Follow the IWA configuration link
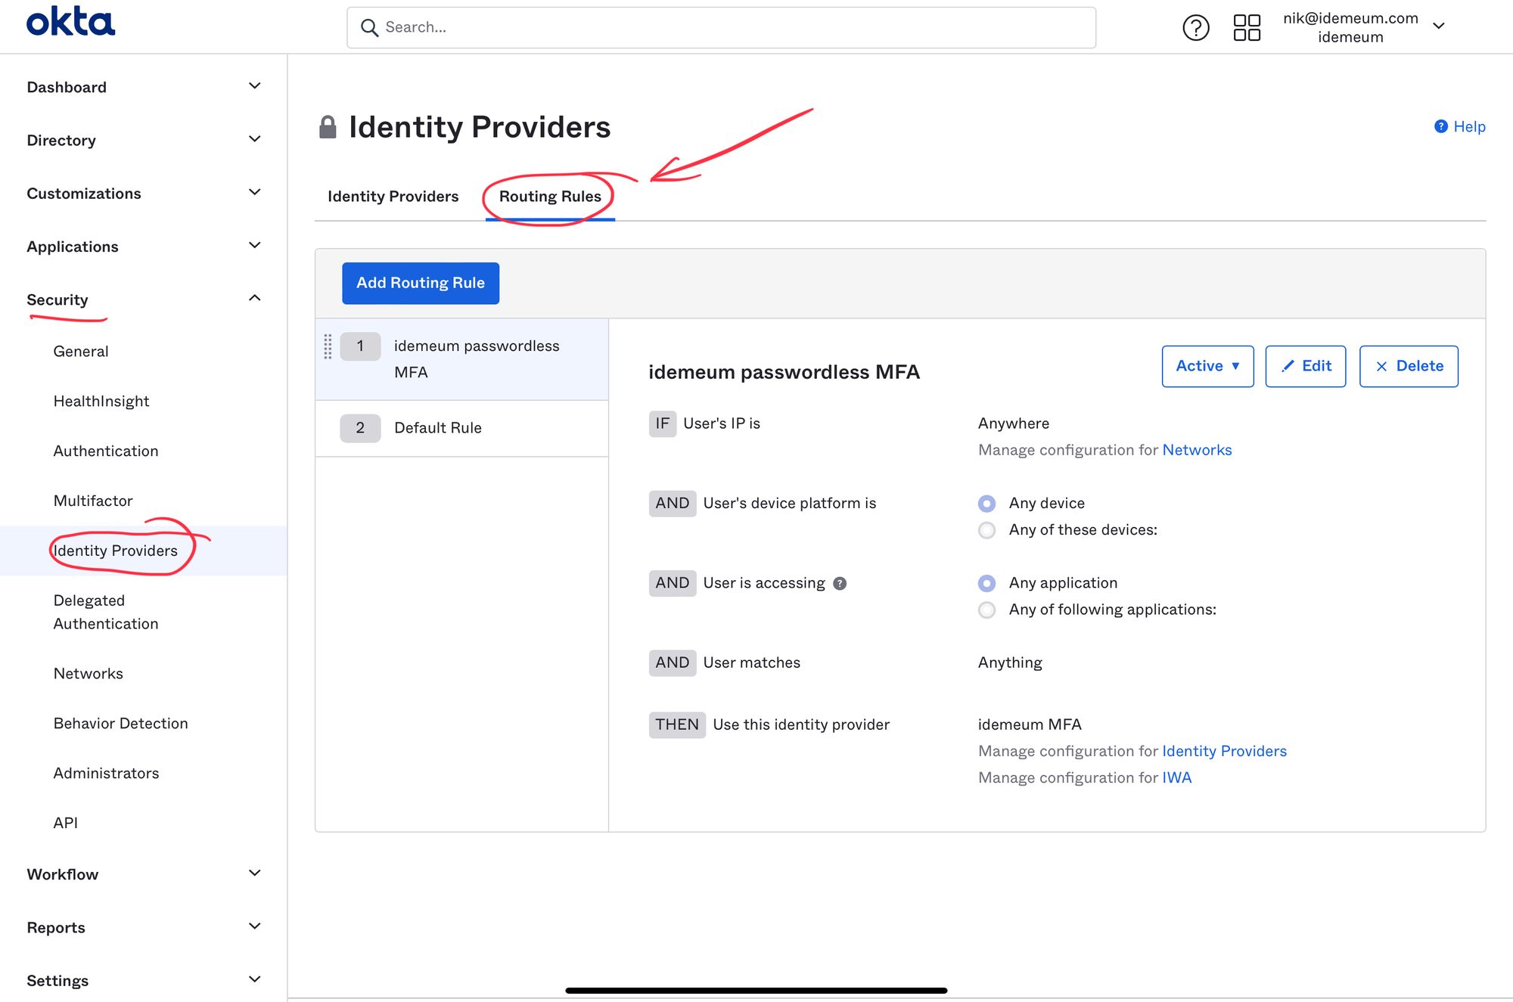This screenshot has width=1513, height=1002. 1176,778
